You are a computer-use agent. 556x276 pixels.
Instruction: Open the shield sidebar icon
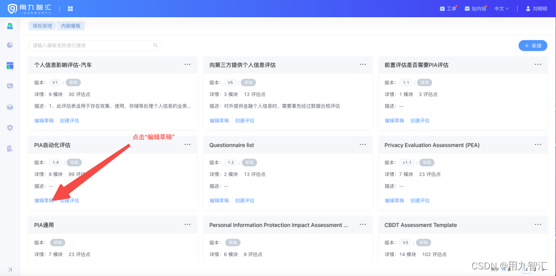pyautogui.click(x=10, y=128)
